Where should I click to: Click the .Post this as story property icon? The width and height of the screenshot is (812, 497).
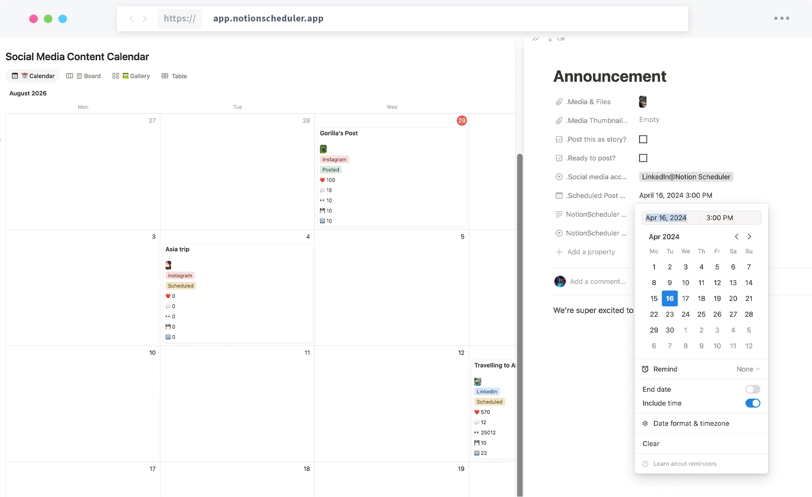[x=559, y=139]
